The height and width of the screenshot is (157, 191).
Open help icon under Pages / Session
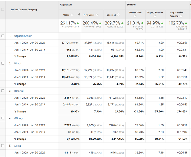click(x=155, y=16)
